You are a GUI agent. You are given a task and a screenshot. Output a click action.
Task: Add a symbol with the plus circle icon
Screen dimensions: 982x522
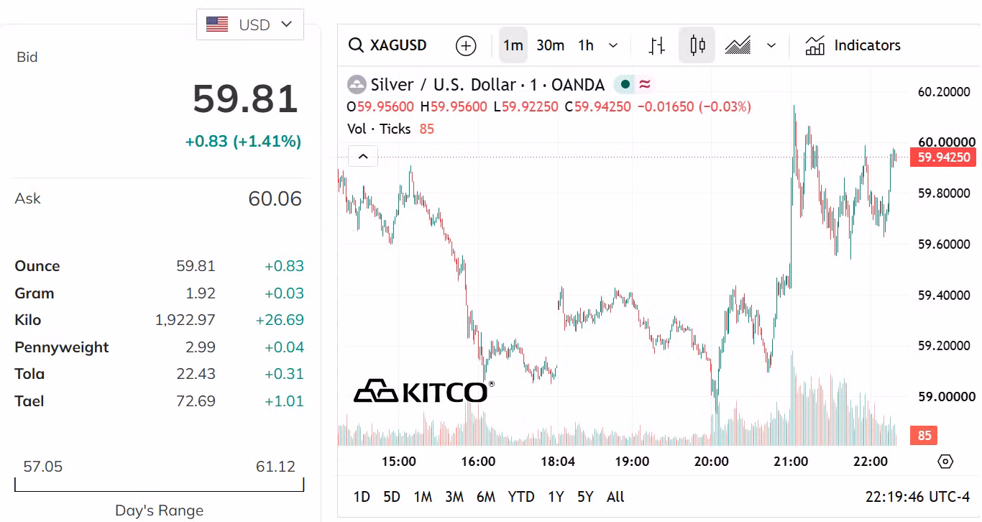pos(466,45)
